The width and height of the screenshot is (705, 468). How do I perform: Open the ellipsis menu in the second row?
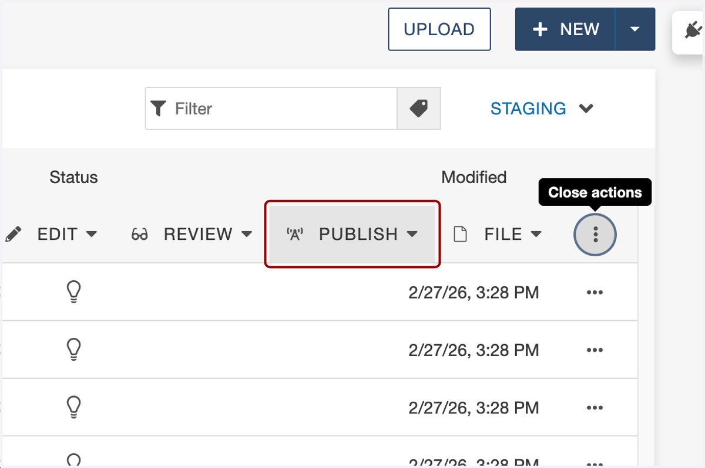[595, 350]
